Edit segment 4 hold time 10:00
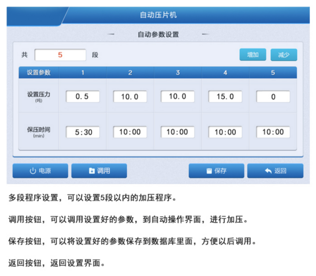Image resolution: width=316 pixels, height=276 pixels. [x=225, y=132]
